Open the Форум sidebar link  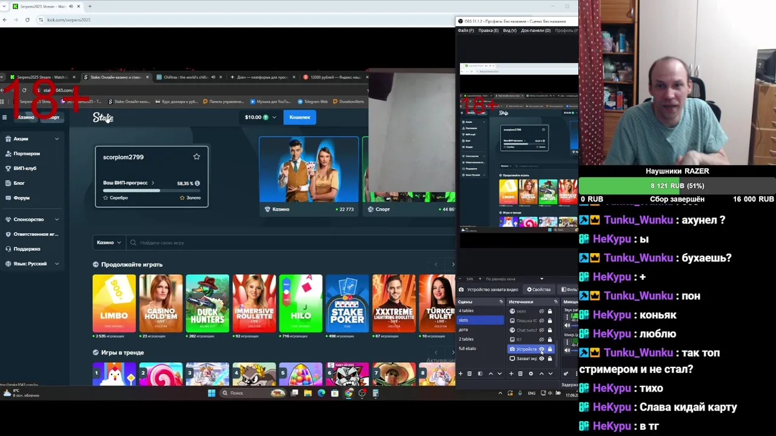tap(21, 198)
